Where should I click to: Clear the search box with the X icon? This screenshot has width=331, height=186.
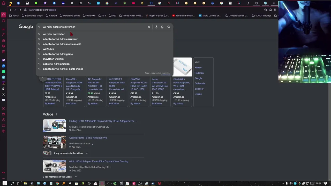149,27
